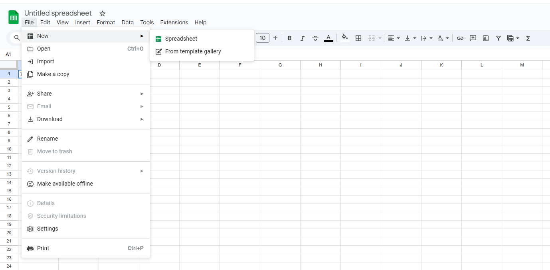Insert a chart from toolbar
550x270 pixels.
(486, 38)
